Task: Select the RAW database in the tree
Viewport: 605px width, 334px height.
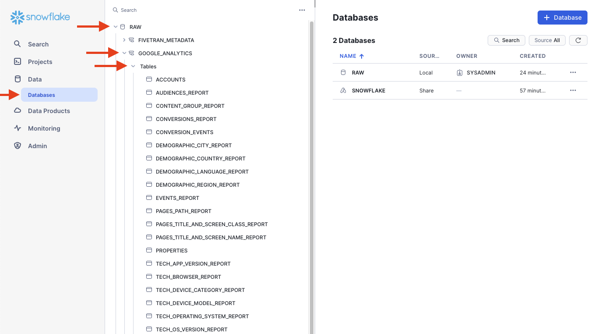Action: [x=135, y=27]
